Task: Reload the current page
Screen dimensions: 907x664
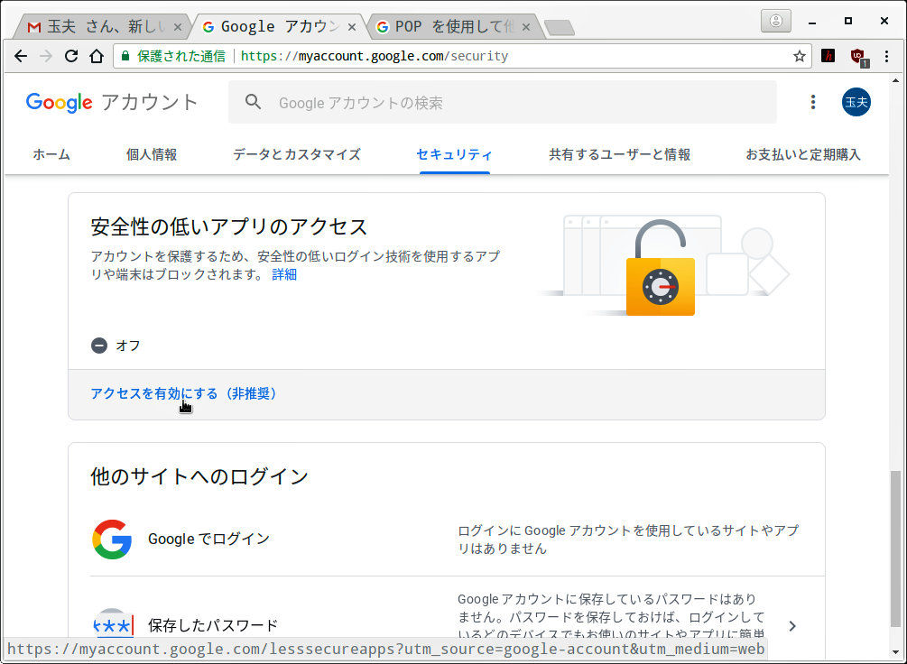Action: (x=71, y=56)
